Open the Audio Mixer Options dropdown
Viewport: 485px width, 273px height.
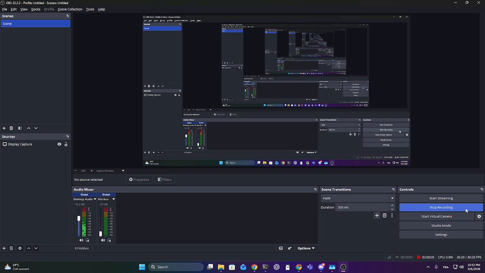pos(306,248)
